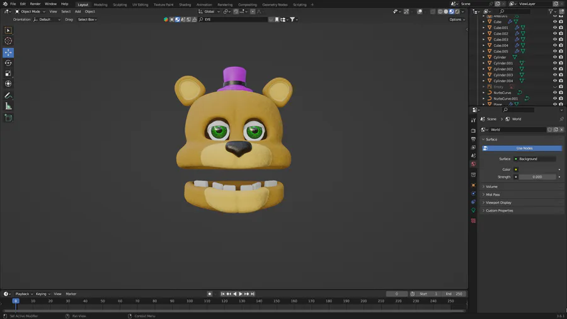Image resolution: width=567 pixels, height=319 pixels.
Task: Select the Add Cube tool
Action: [x=8, y=118]
